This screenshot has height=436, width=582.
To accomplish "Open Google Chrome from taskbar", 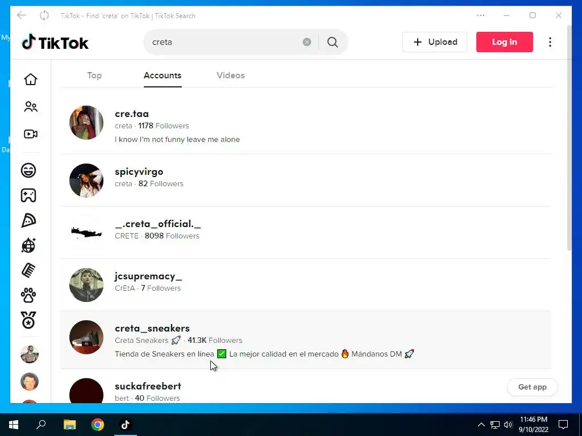I will 98,425.
